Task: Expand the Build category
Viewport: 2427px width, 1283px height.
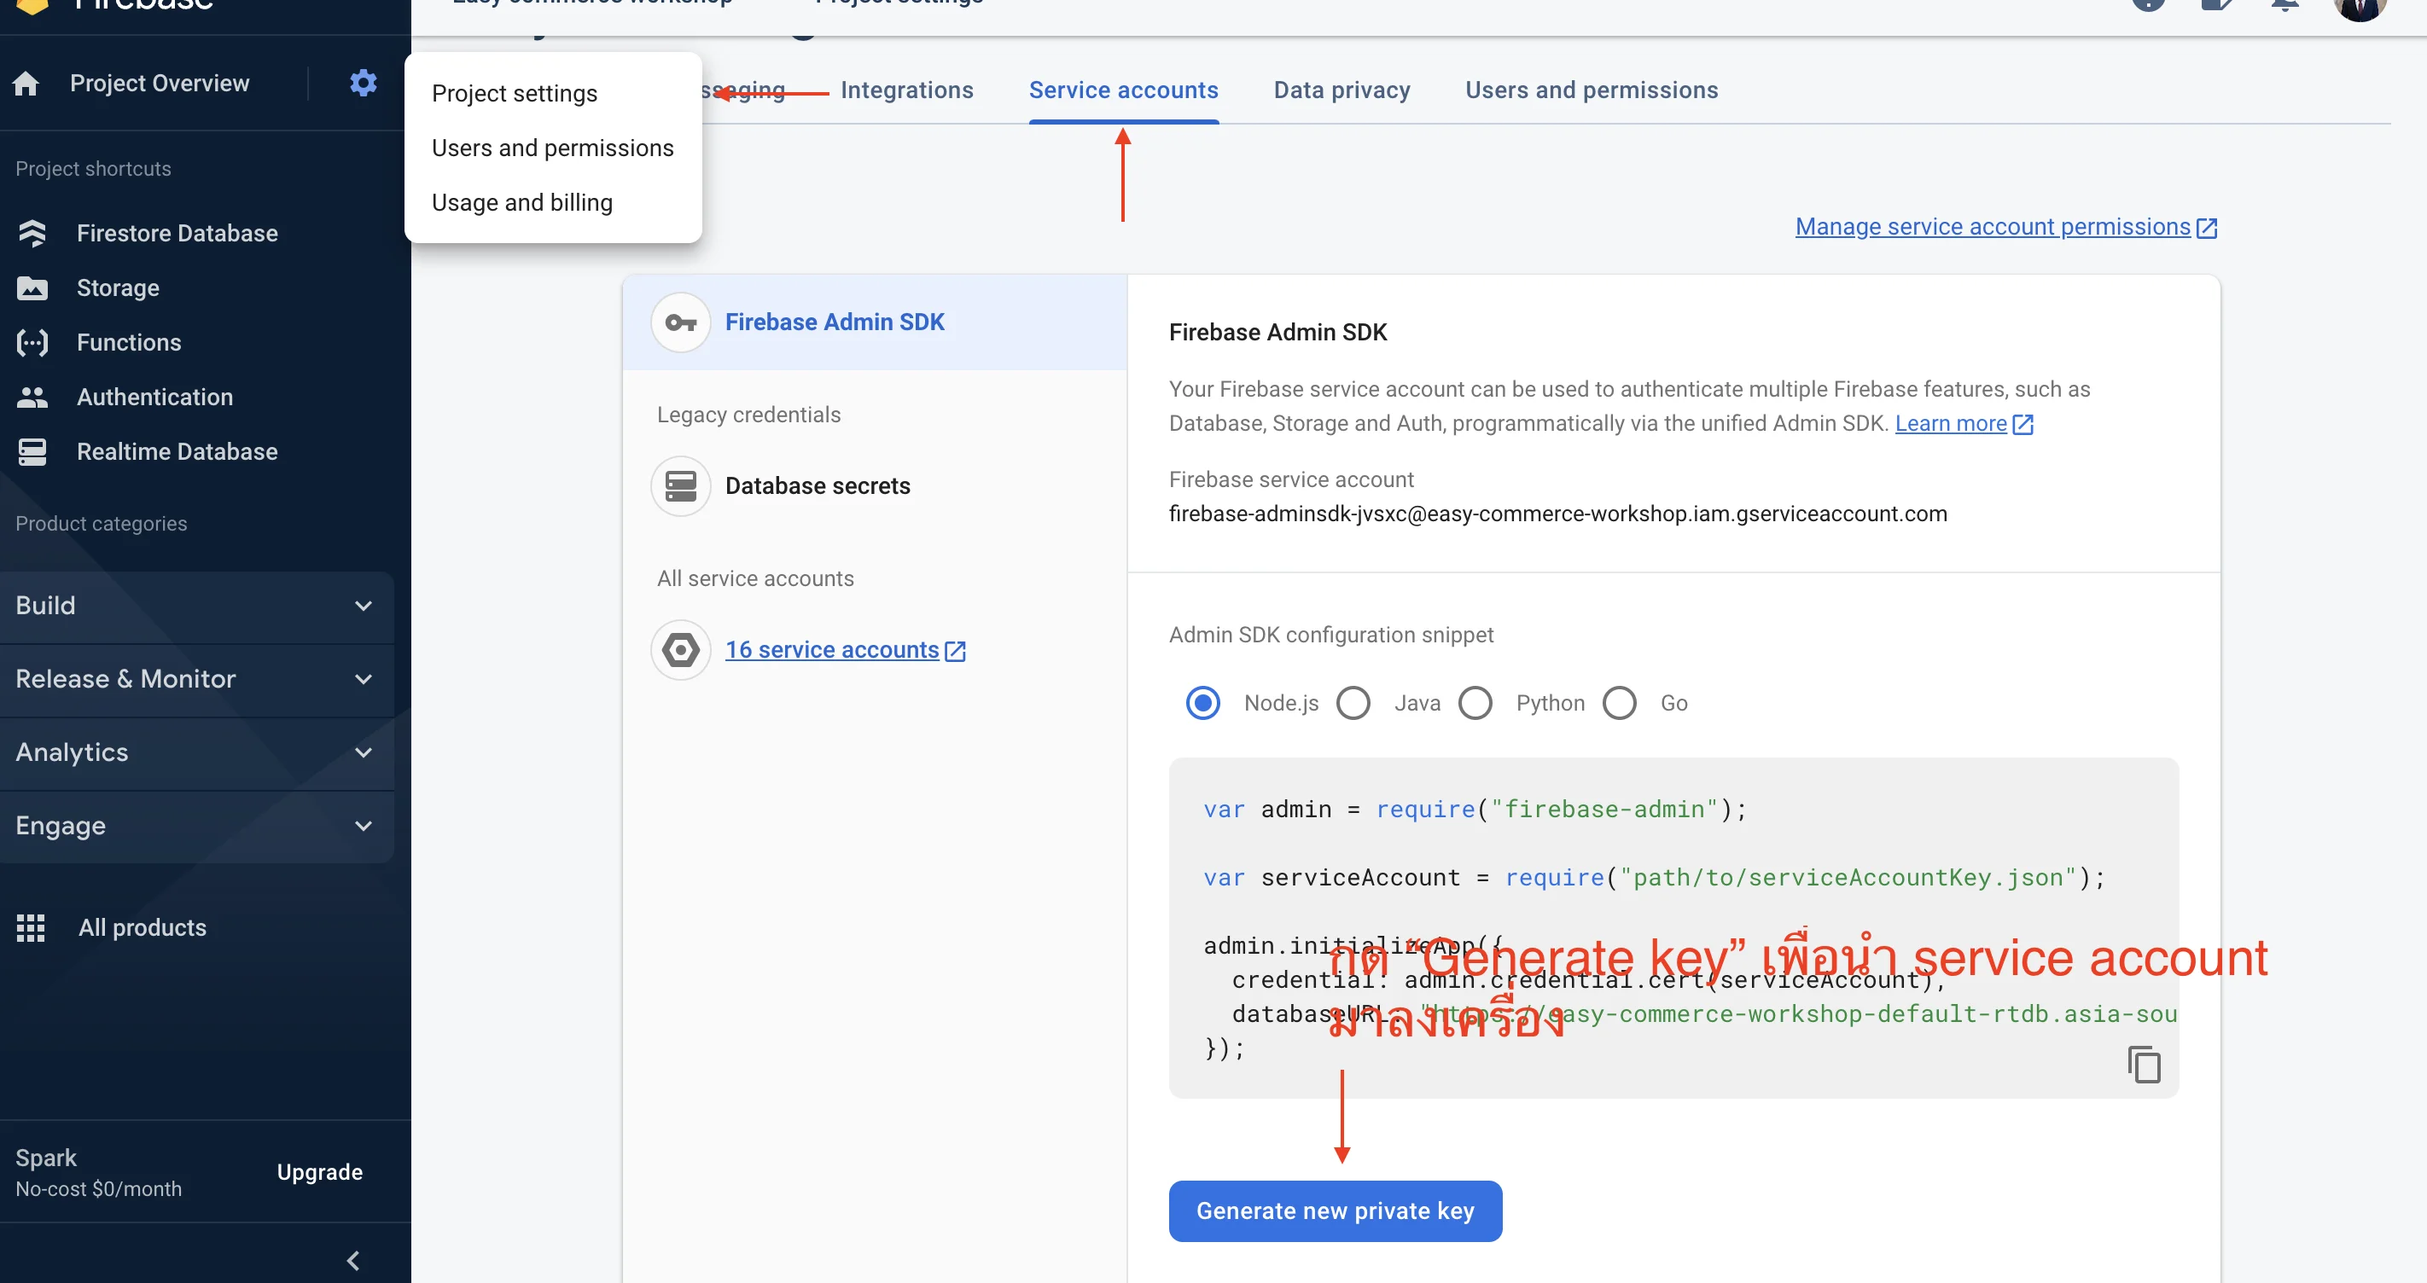Action: 197,606
